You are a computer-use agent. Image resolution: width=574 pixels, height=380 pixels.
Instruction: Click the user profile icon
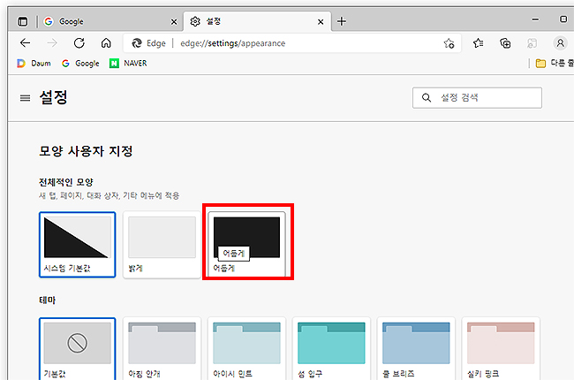[560, 43]
